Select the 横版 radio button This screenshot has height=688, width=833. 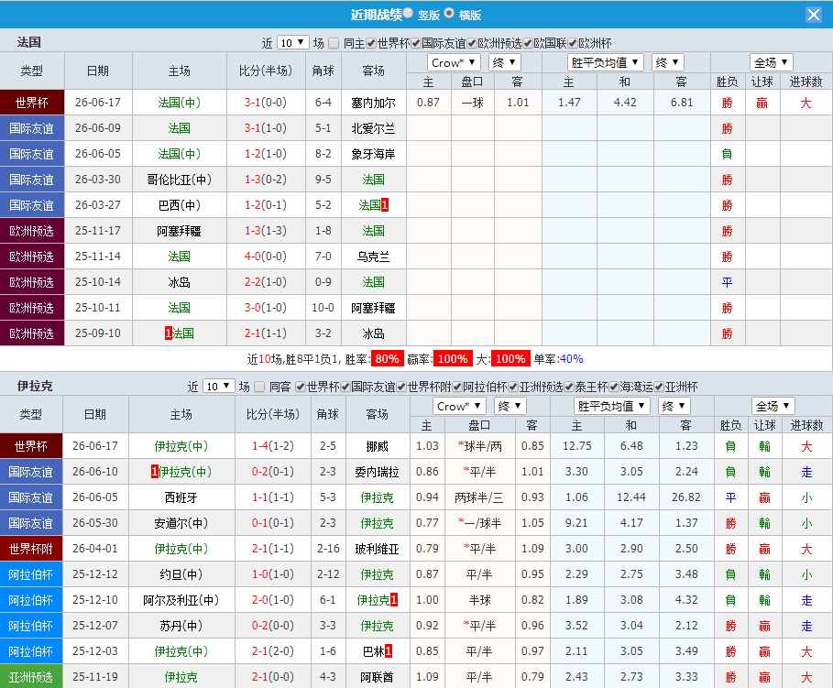pos(449,13)
